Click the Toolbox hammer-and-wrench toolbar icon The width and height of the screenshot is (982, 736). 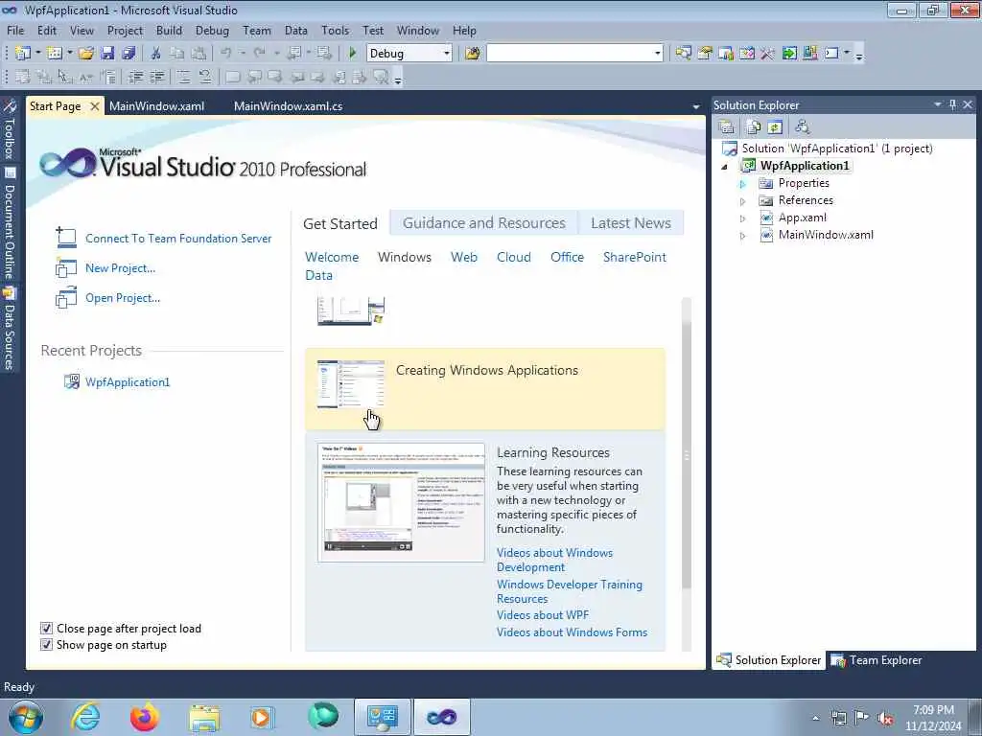[768, 54]
